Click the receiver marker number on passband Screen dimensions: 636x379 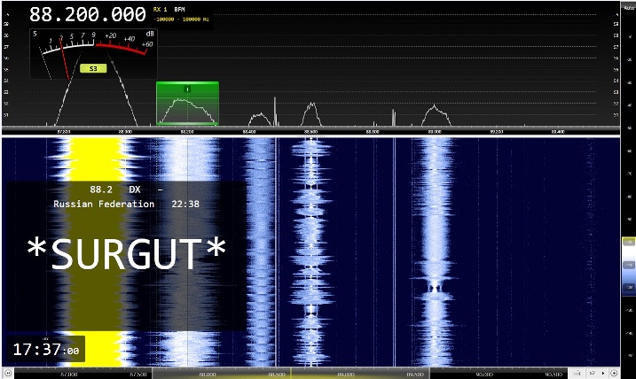[x=187, y=89]
